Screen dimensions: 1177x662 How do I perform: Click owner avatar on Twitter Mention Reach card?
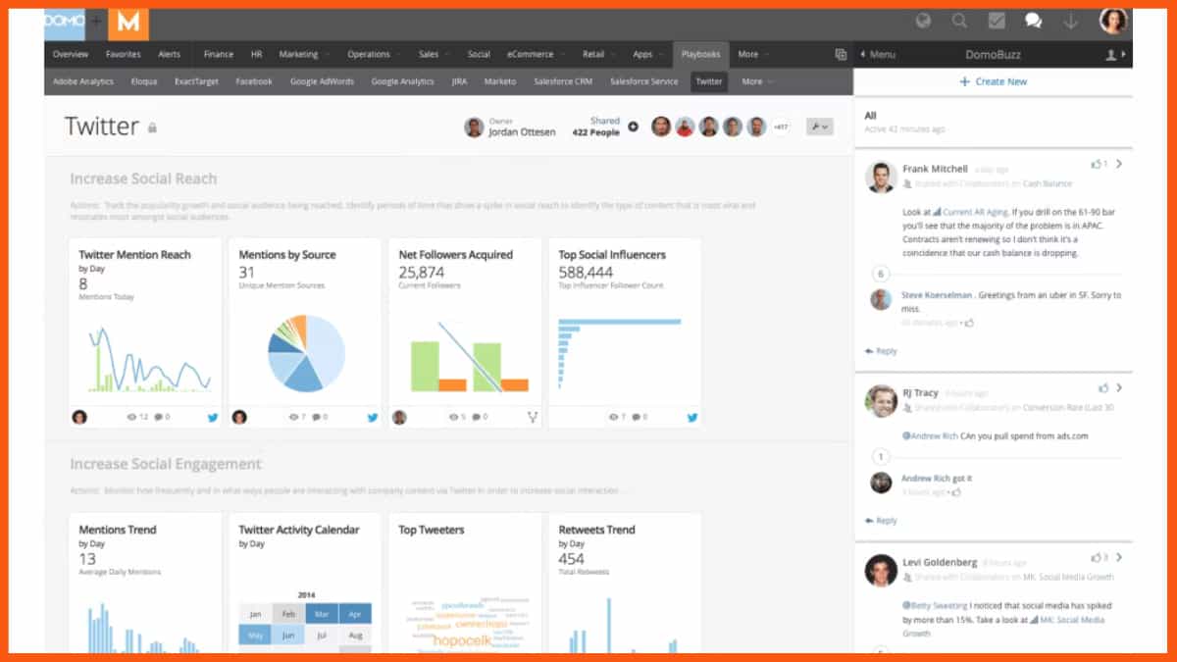click(x=79, y=417)
